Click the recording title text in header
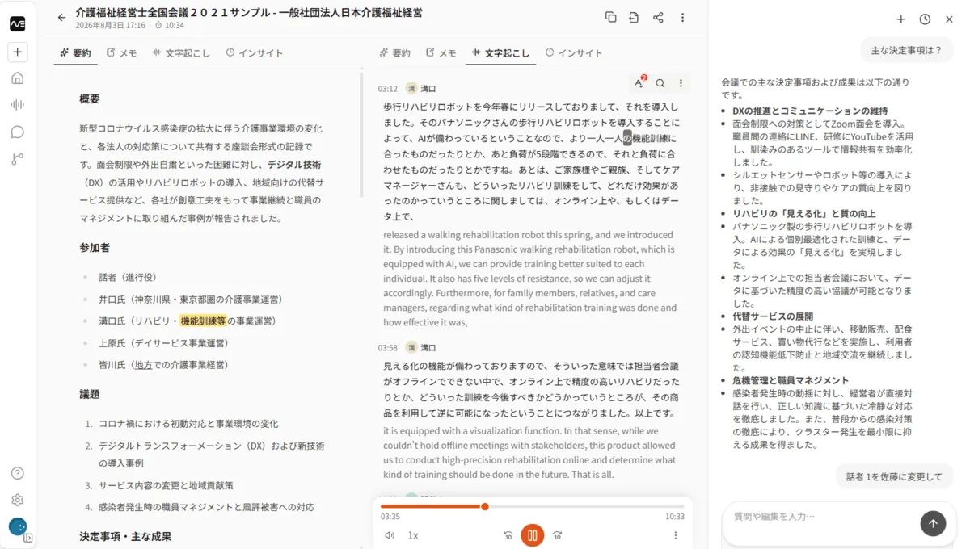The image size is (970, 549). coord(249,13)
